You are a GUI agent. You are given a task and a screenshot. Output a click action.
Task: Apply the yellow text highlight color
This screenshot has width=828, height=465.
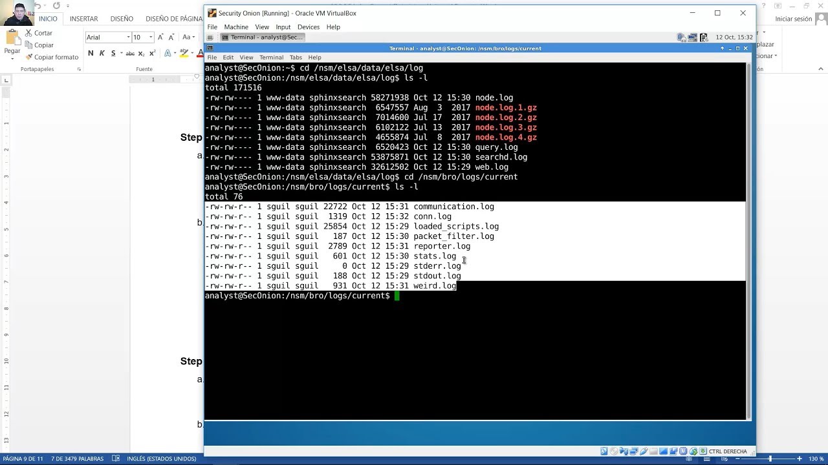tap(184, 53)
